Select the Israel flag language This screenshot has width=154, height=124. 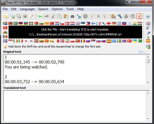pyautogui.click(x=129, y=23)
